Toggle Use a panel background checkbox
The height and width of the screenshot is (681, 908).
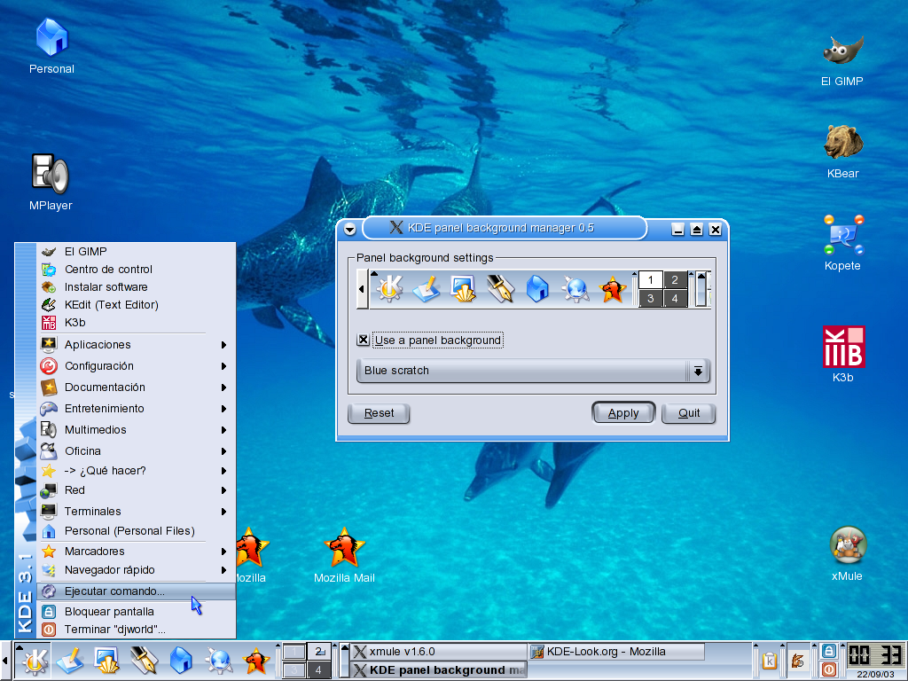coord(363,340)
